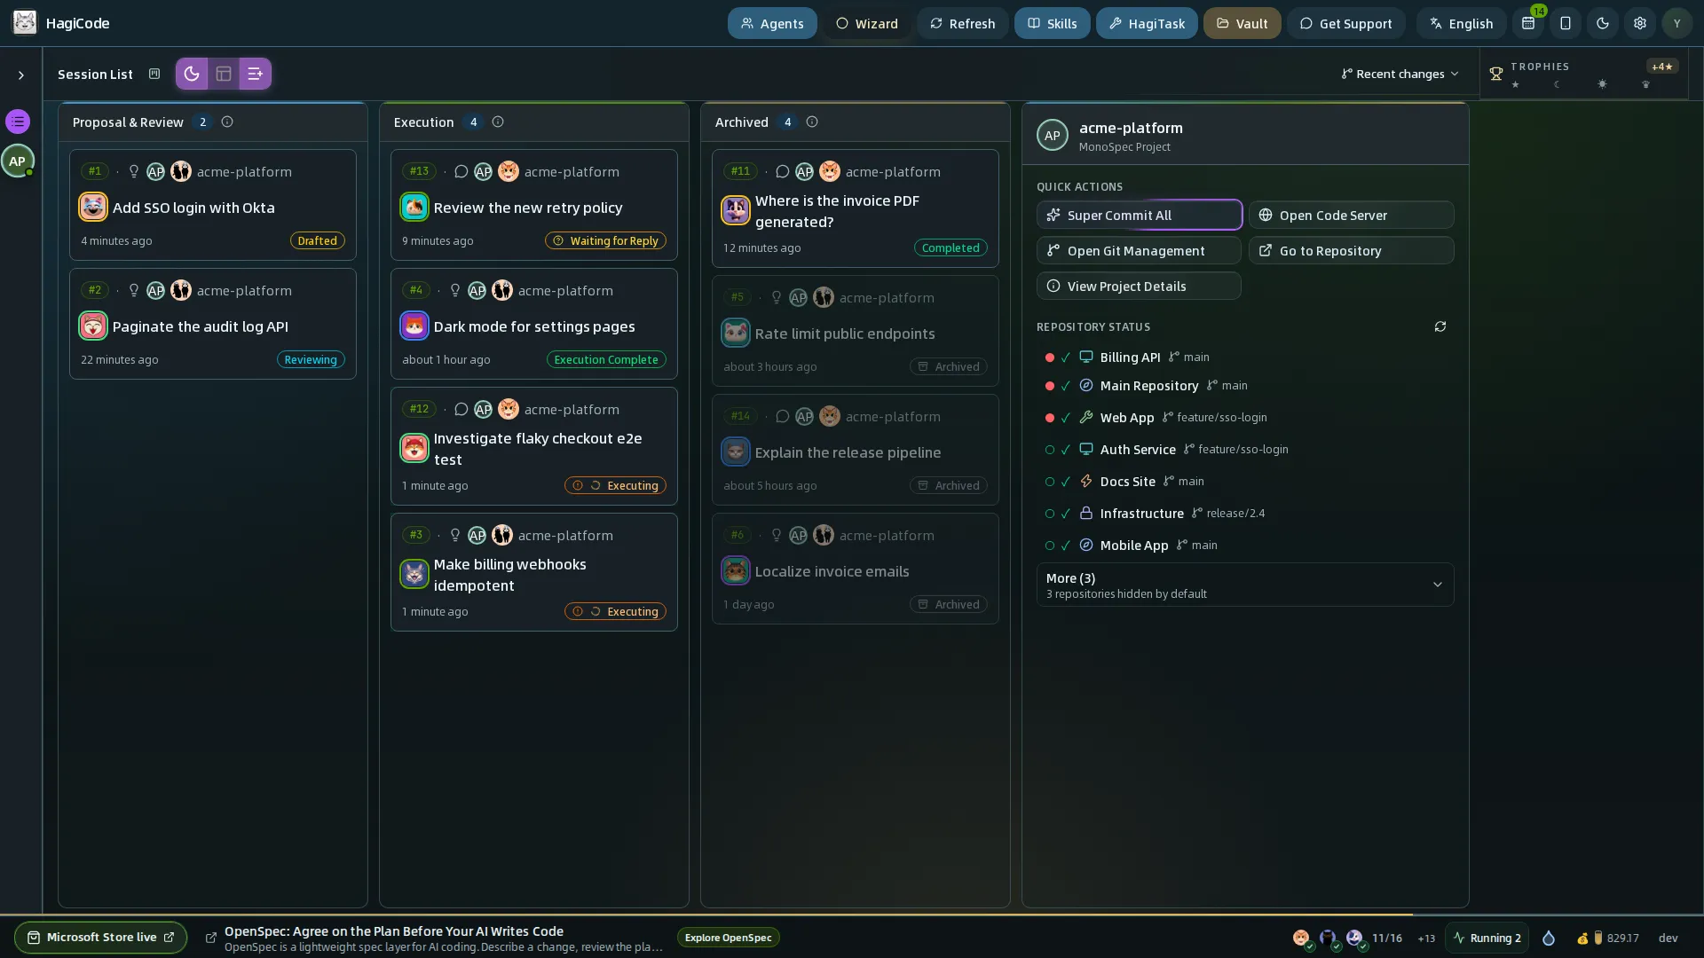This screenshot has width=1704, height=958.
Task: Click Open Code Server
Action: point(1351,215)
